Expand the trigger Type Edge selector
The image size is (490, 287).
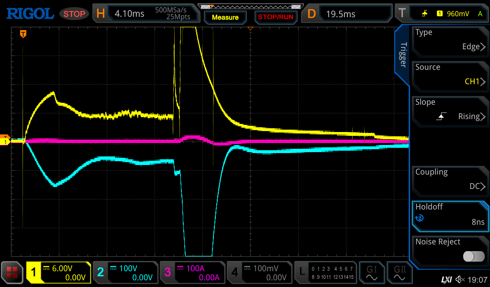[x=450, y=40]
